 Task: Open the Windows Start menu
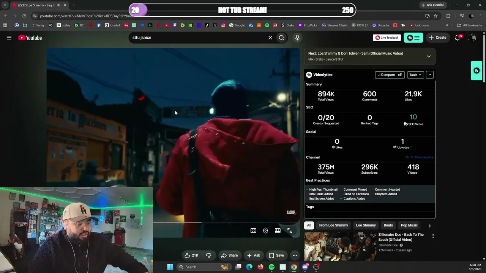click(170, 267)
